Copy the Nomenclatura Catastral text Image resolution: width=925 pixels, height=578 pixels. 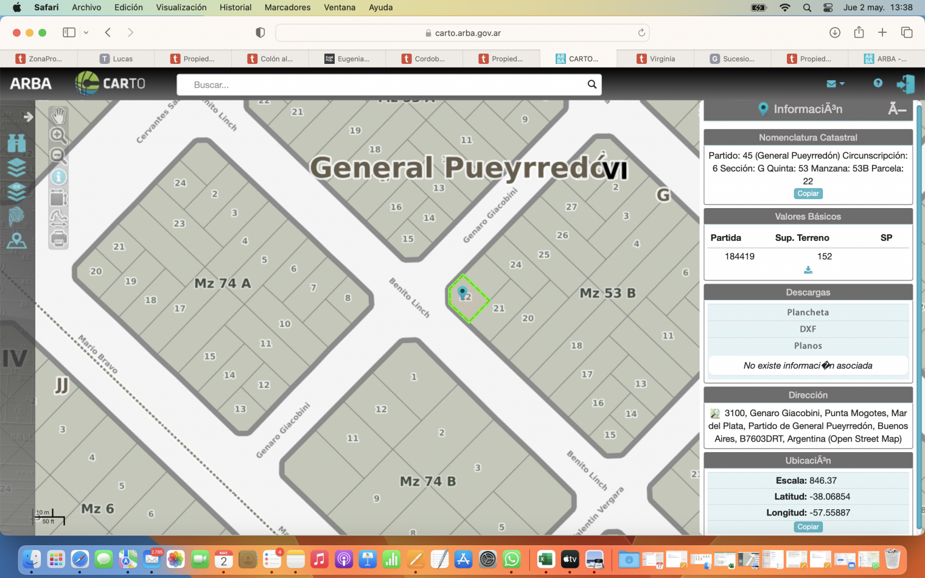tap(808, 193)
